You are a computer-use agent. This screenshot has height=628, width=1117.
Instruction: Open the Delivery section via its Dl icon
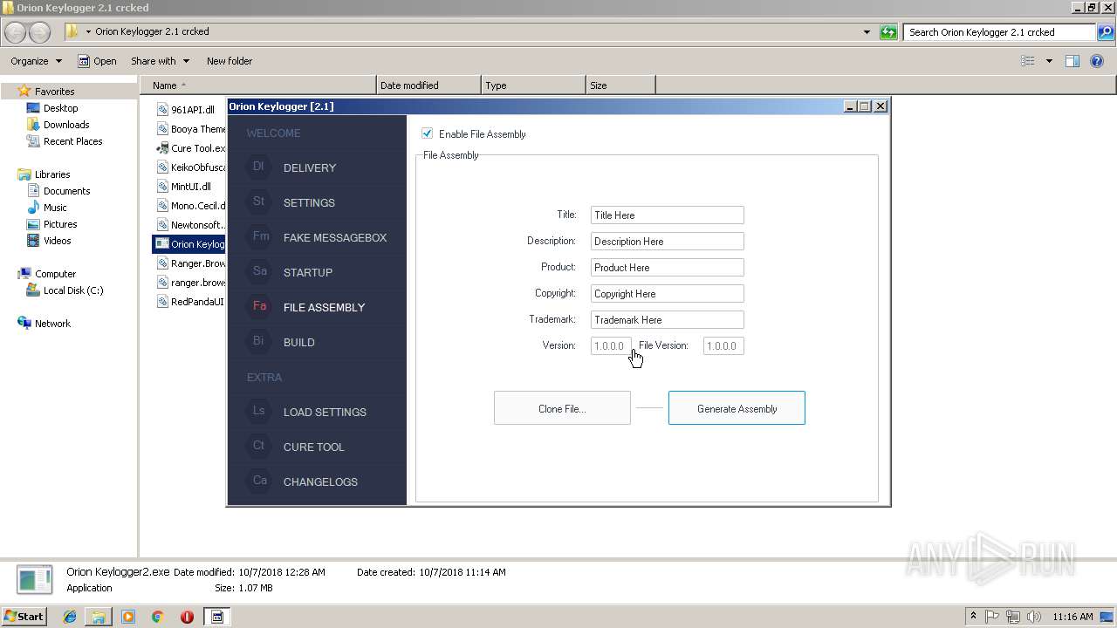[259, 167]
